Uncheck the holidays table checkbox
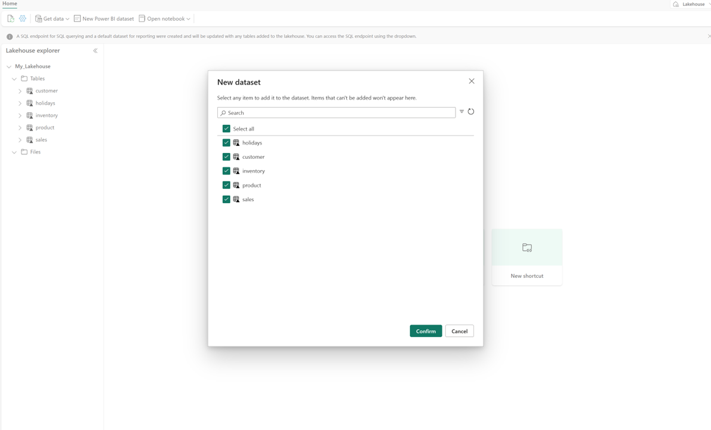Viewport: 711px width, 430px height. coord(226,143)
